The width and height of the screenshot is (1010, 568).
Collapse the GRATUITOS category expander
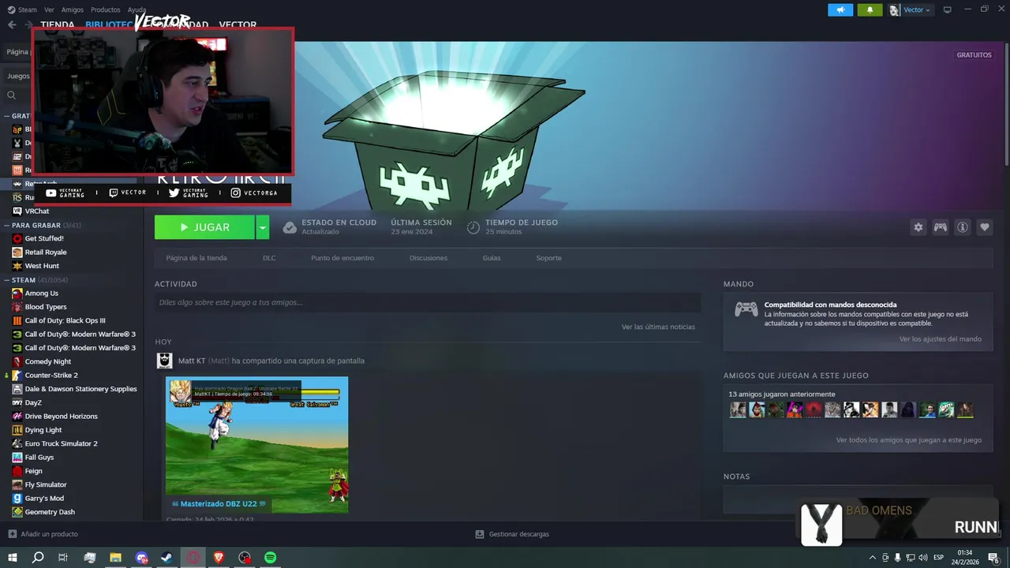[7, 116]
